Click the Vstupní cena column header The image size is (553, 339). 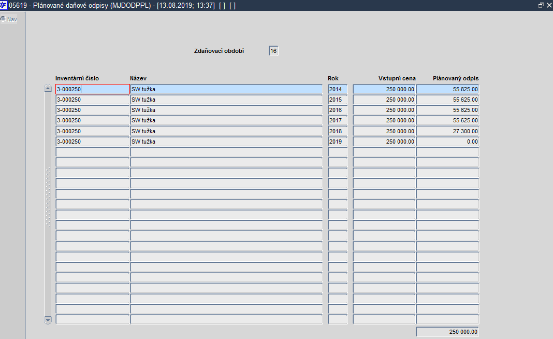tap(397, 78)
